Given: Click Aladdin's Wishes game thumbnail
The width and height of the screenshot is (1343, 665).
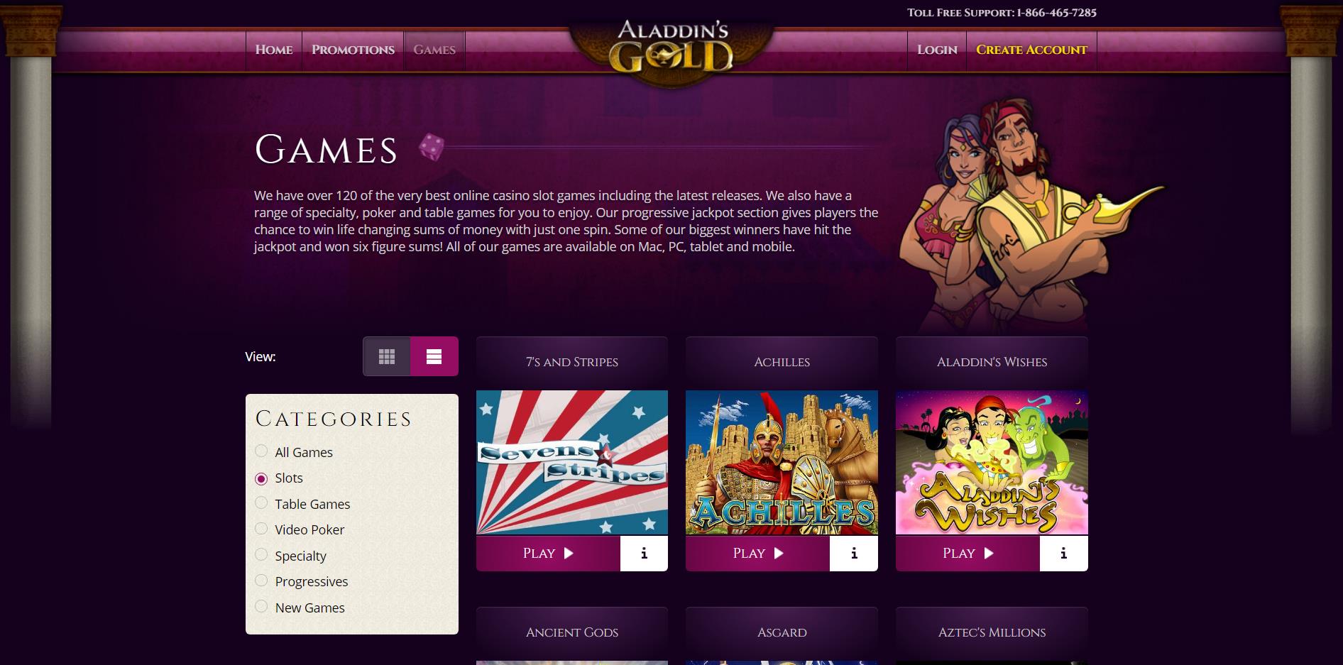Looking at the screenshot, I should (992, 462).
